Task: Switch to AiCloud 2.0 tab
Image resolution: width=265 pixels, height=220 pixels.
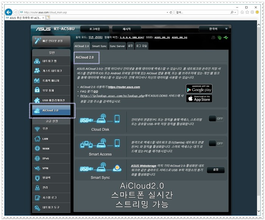Action: coord(82,46)
